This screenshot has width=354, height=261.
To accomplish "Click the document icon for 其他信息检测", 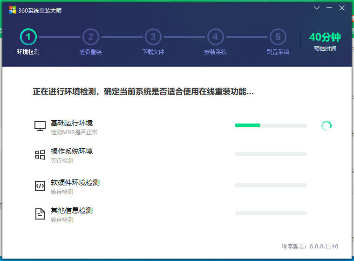I will (x=40, y=214).
